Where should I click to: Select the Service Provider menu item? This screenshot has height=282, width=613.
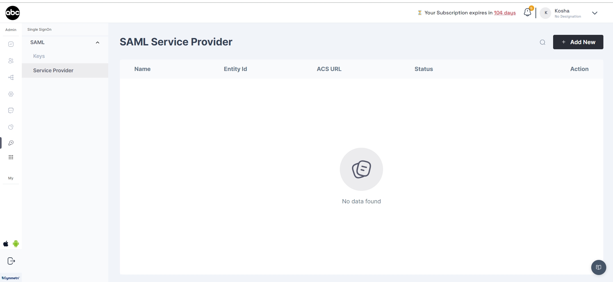[x=53, y=70]
